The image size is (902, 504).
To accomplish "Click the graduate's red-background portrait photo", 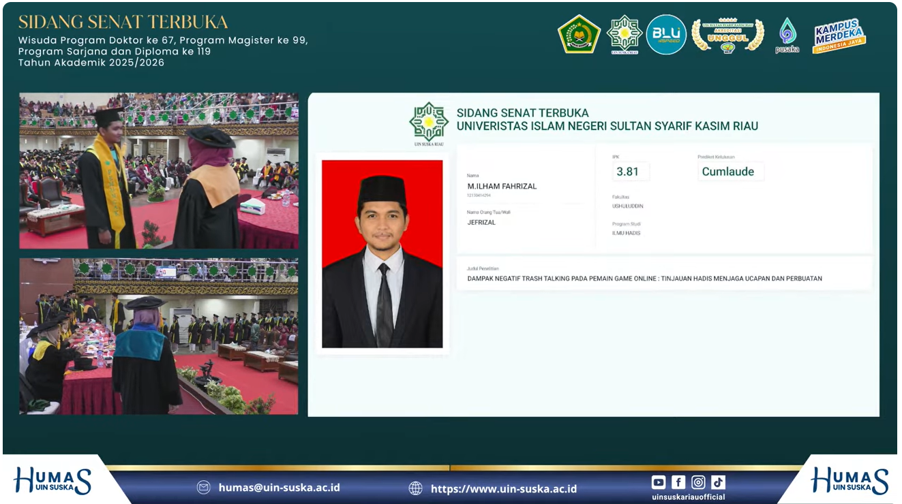I will [x=382, y=254].
